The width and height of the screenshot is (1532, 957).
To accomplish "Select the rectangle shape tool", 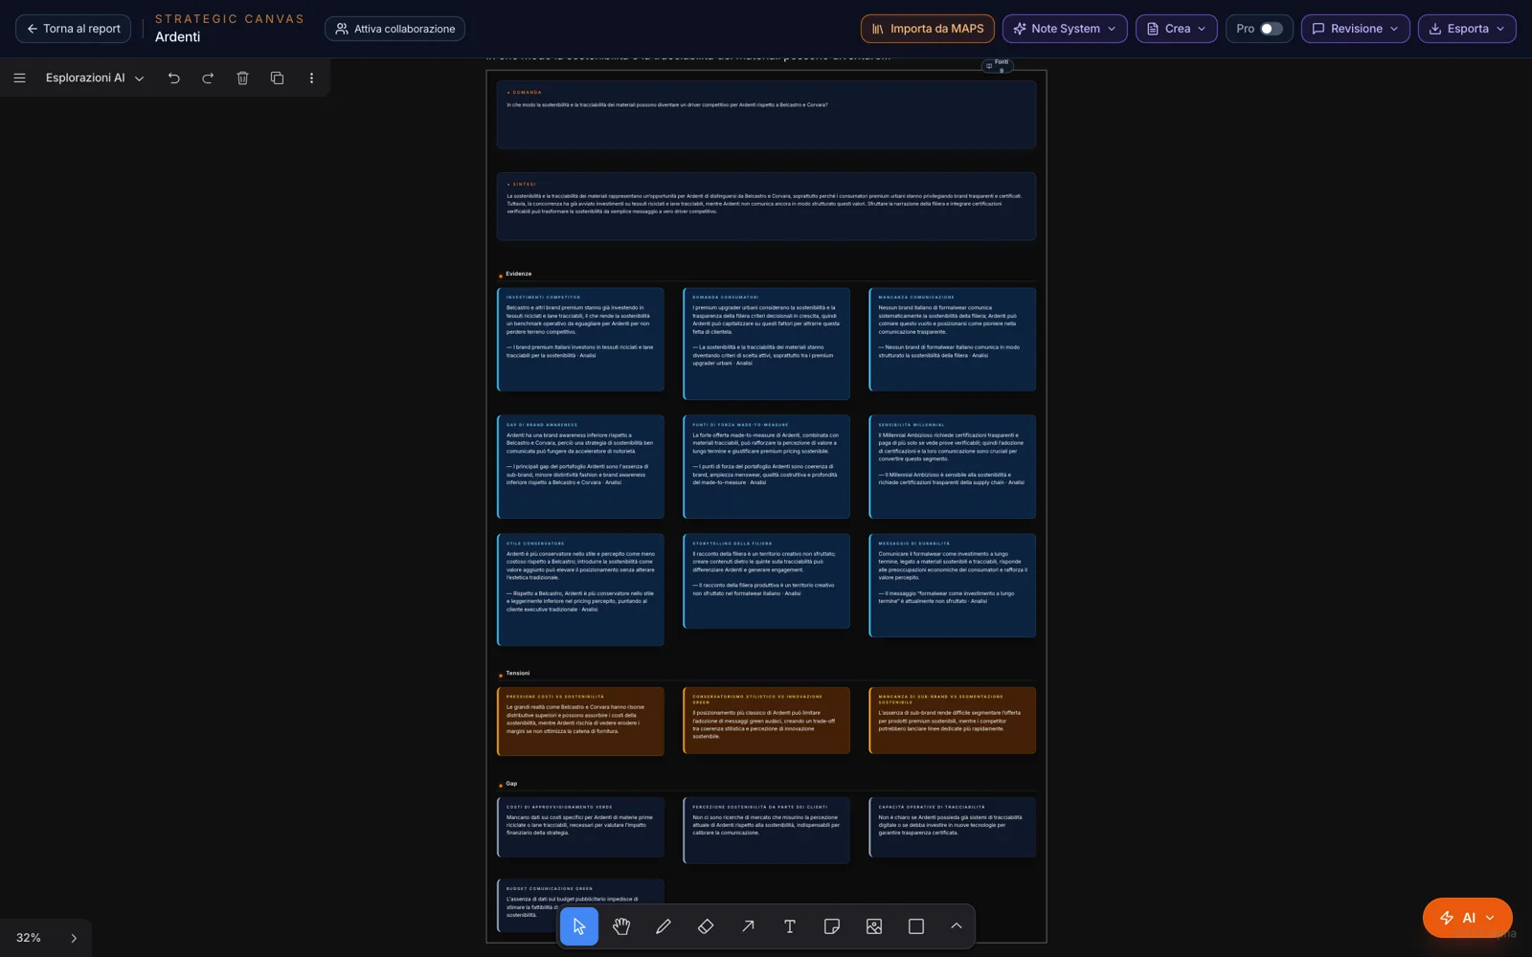I will click(x=916, y=926).
